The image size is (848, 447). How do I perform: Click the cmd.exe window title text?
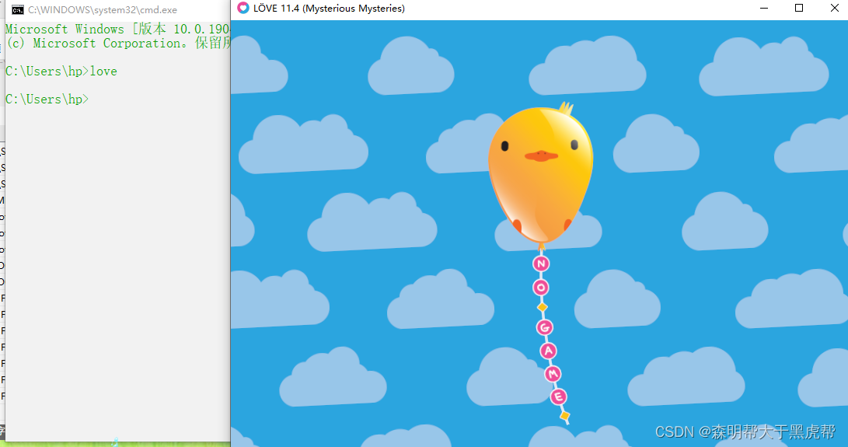click(x=103, y=10)
